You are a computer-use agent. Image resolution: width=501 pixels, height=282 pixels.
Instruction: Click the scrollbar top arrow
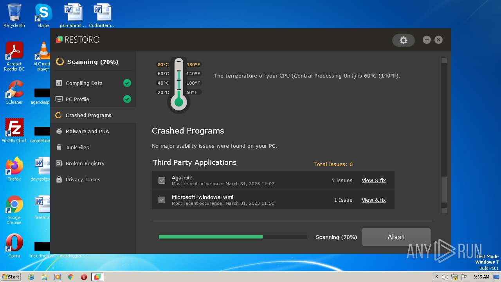[444, 60]
